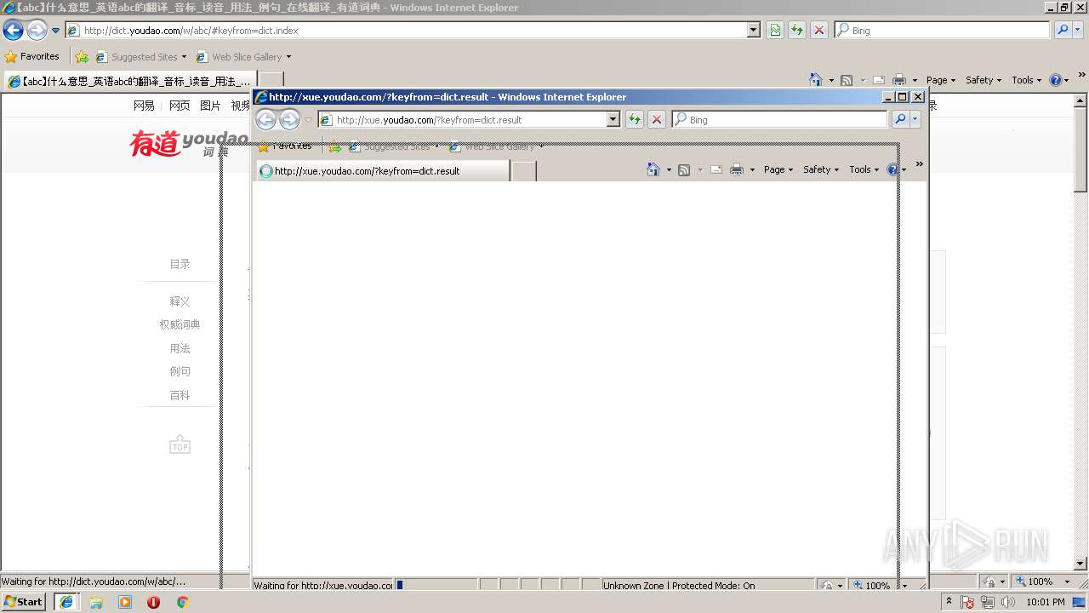Screen dimensions: 1089x613
Task: Click the Feeds icon in back window
Action: (x=847, y=80)
